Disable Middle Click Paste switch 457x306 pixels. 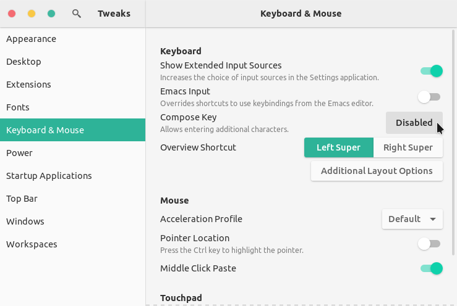pyautogui.click(x=431, y=268)
